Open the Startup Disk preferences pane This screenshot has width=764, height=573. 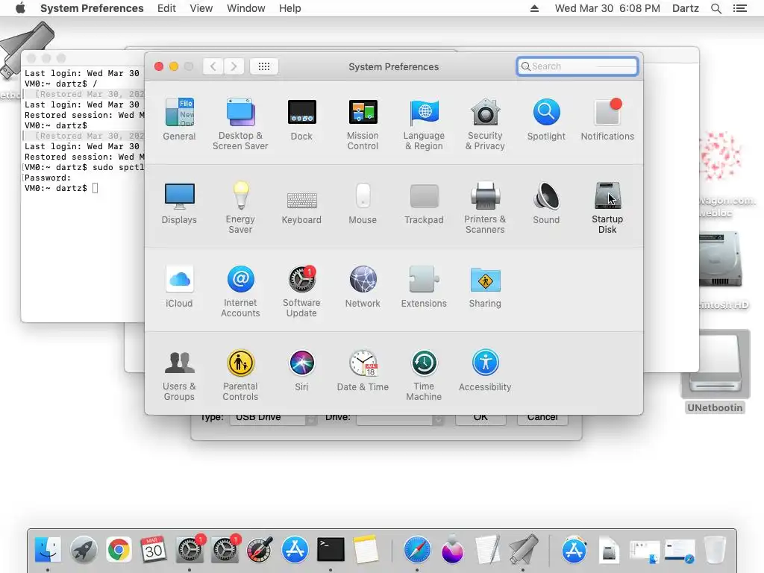click(x=607, y=207)
